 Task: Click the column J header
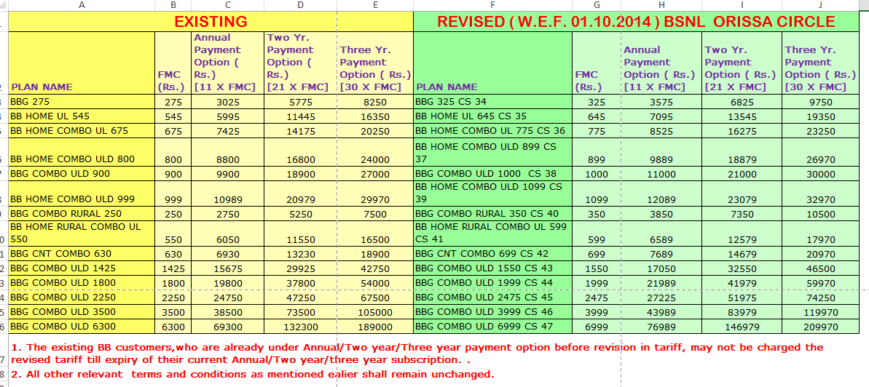[820, 5]
